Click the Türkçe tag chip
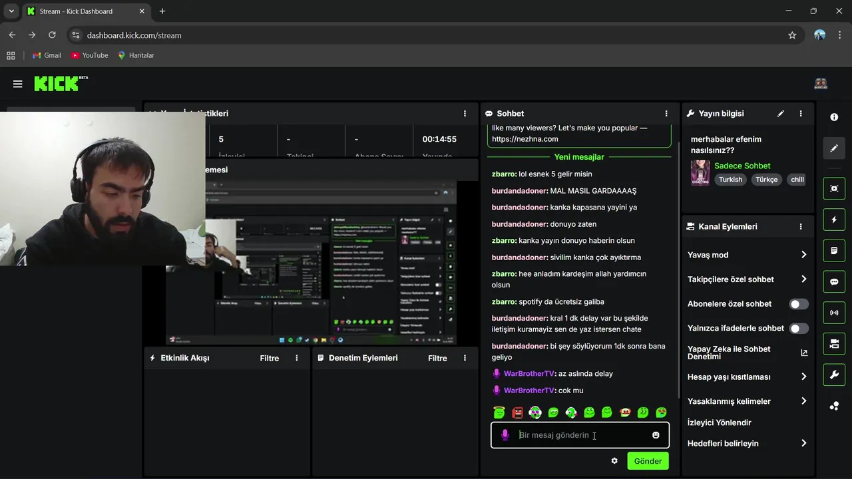852x479 pixels. pos(766,180)
